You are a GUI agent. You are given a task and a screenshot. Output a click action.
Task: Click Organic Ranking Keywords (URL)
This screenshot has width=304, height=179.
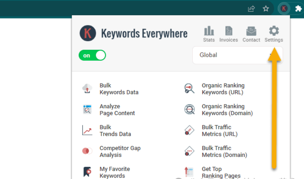coord(223,89)
